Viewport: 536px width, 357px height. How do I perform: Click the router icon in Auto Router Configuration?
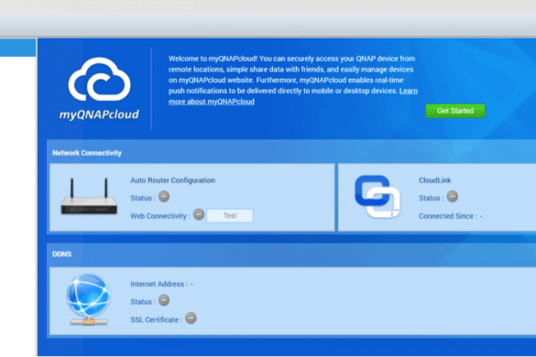pyautogui.click(x=89, y=197)
